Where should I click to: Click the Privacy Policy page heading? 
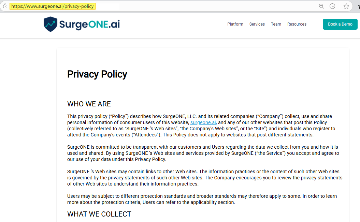point(97,74)
